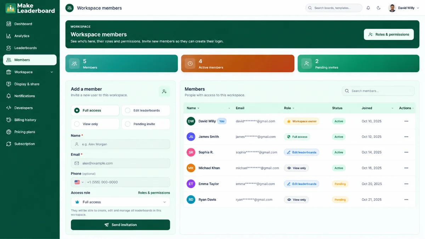Screen dimensions: 425x239
Task: Click the Search members field
Action: coord(378,91)
